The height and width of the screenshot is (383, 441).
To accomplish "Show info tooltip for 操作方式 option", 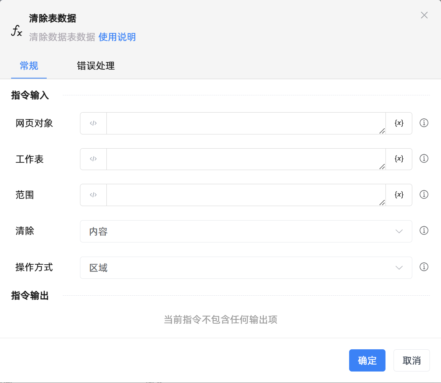I will (x=424, y=267).
